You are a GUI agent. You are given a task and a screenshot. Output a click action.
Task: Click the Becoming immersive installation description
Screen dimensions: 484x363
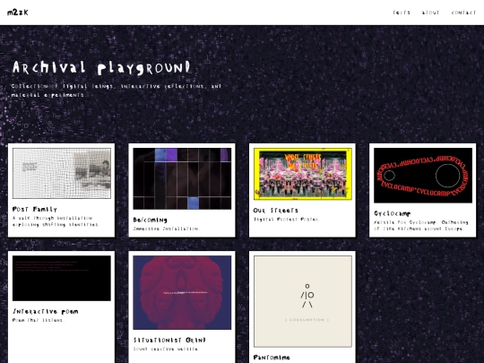[x=167, y=229]
